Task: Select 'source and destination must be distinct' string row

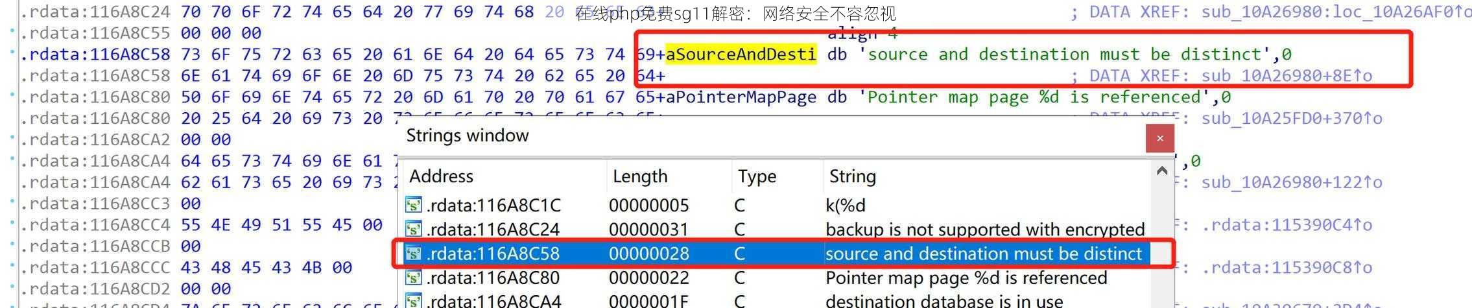Action: [776, 254]
